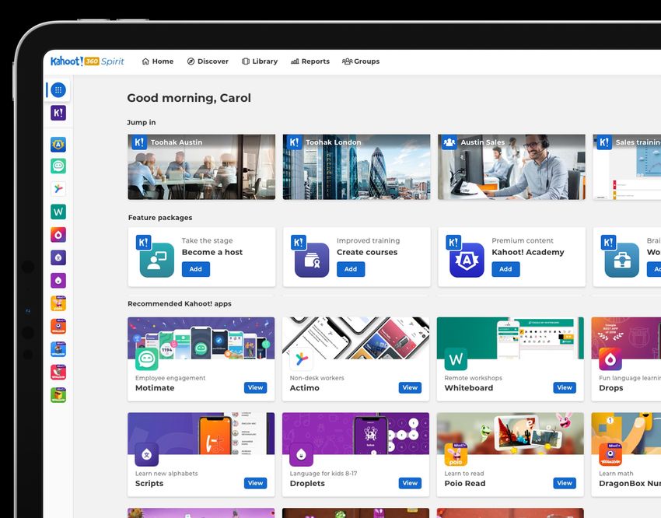The image size is (661, 518).
Task: Open the Austin Sales group thumbnail
Action: point(512,167)
